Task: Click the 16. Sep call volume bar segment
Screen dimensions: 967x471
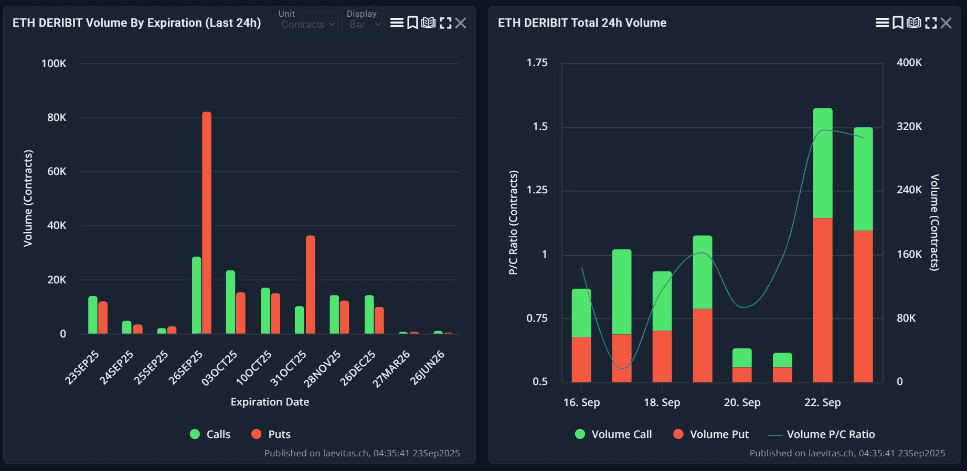Action: [x=581, y=313]
